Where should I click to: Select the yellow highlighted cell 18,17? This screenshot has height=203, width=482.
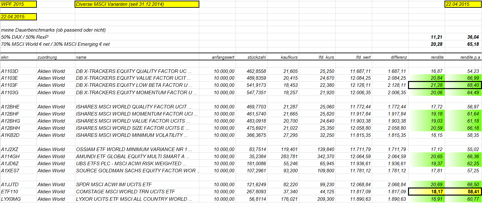(427, 192)
